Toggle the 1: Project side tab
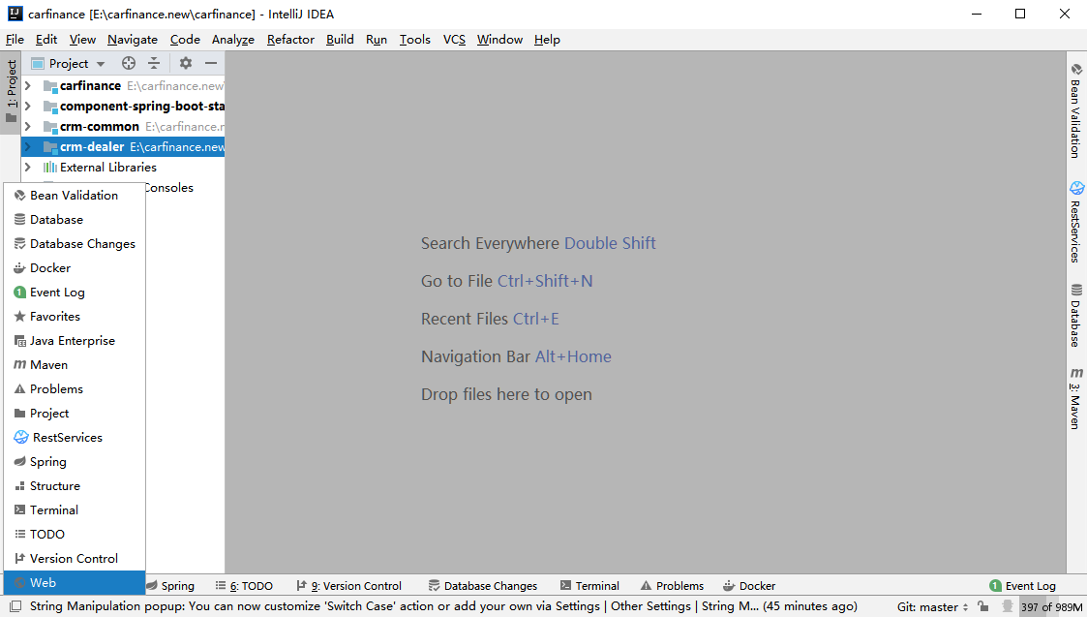Viewport: 1087px width, 617px height. [x=12, y=91]
